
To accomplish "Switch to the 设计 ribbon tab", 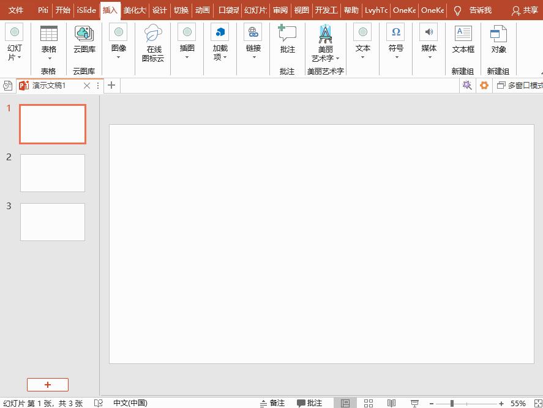I will click(x=159, y=10).
